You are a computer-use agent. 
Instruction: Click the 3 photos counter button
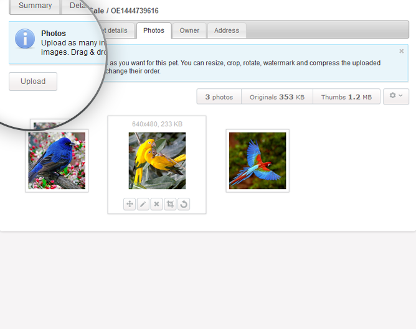click(x=219, y=97)
